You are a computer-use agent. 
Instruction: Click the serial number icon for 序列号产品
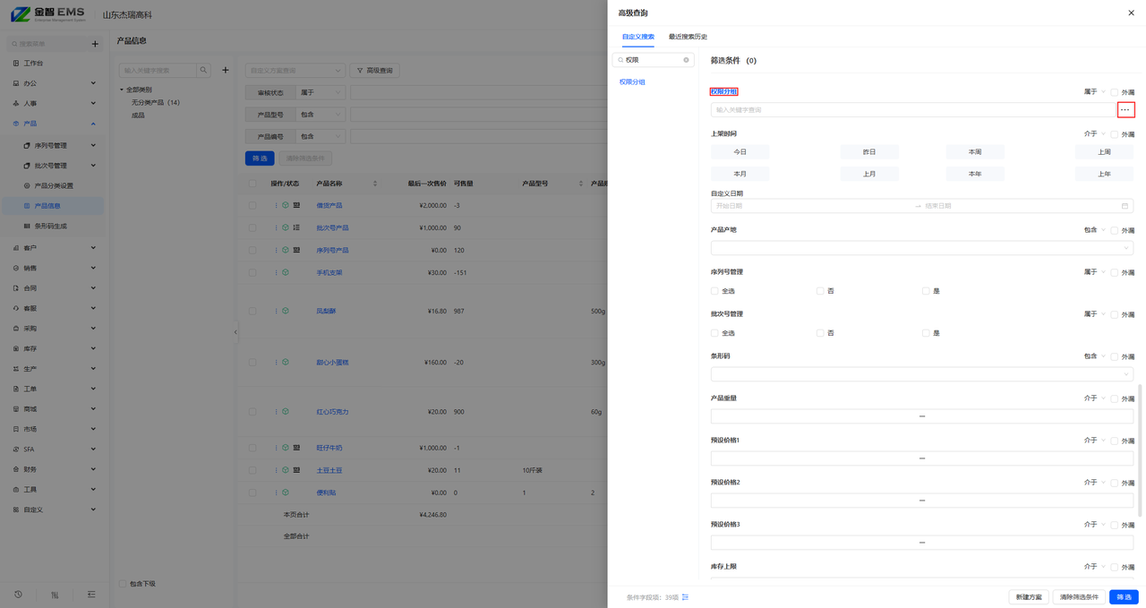pyautogui.click(x=296, y=250)
